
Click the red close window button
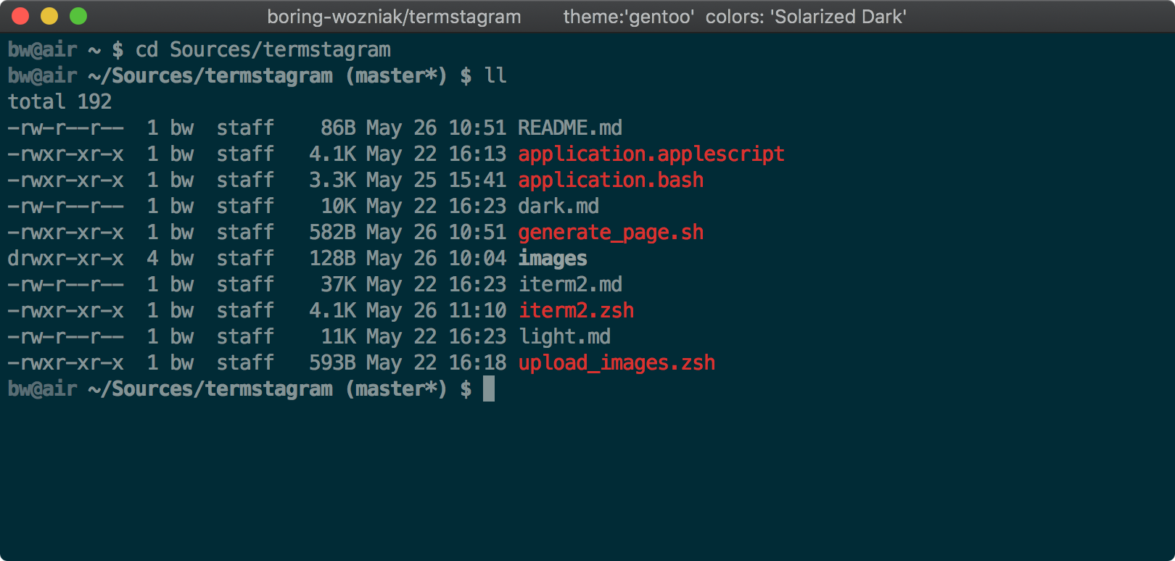pyautogui.click(x=20, y=16)
